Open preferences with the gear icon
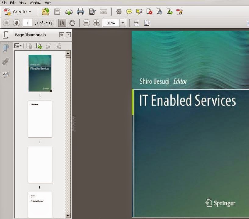The image size is (249, 219). tap(119, 12)
